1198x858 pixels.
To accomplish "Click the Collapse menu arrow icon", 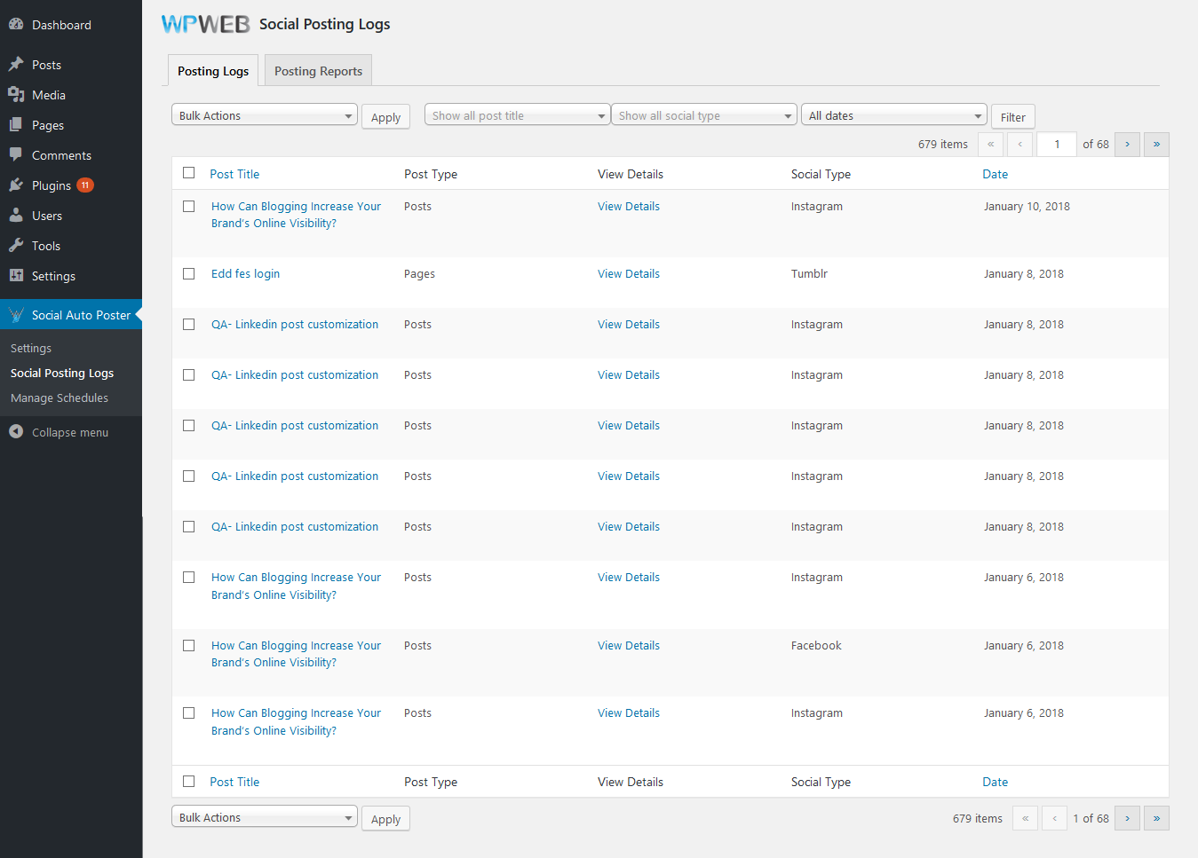I will click(x=16, y=432).
